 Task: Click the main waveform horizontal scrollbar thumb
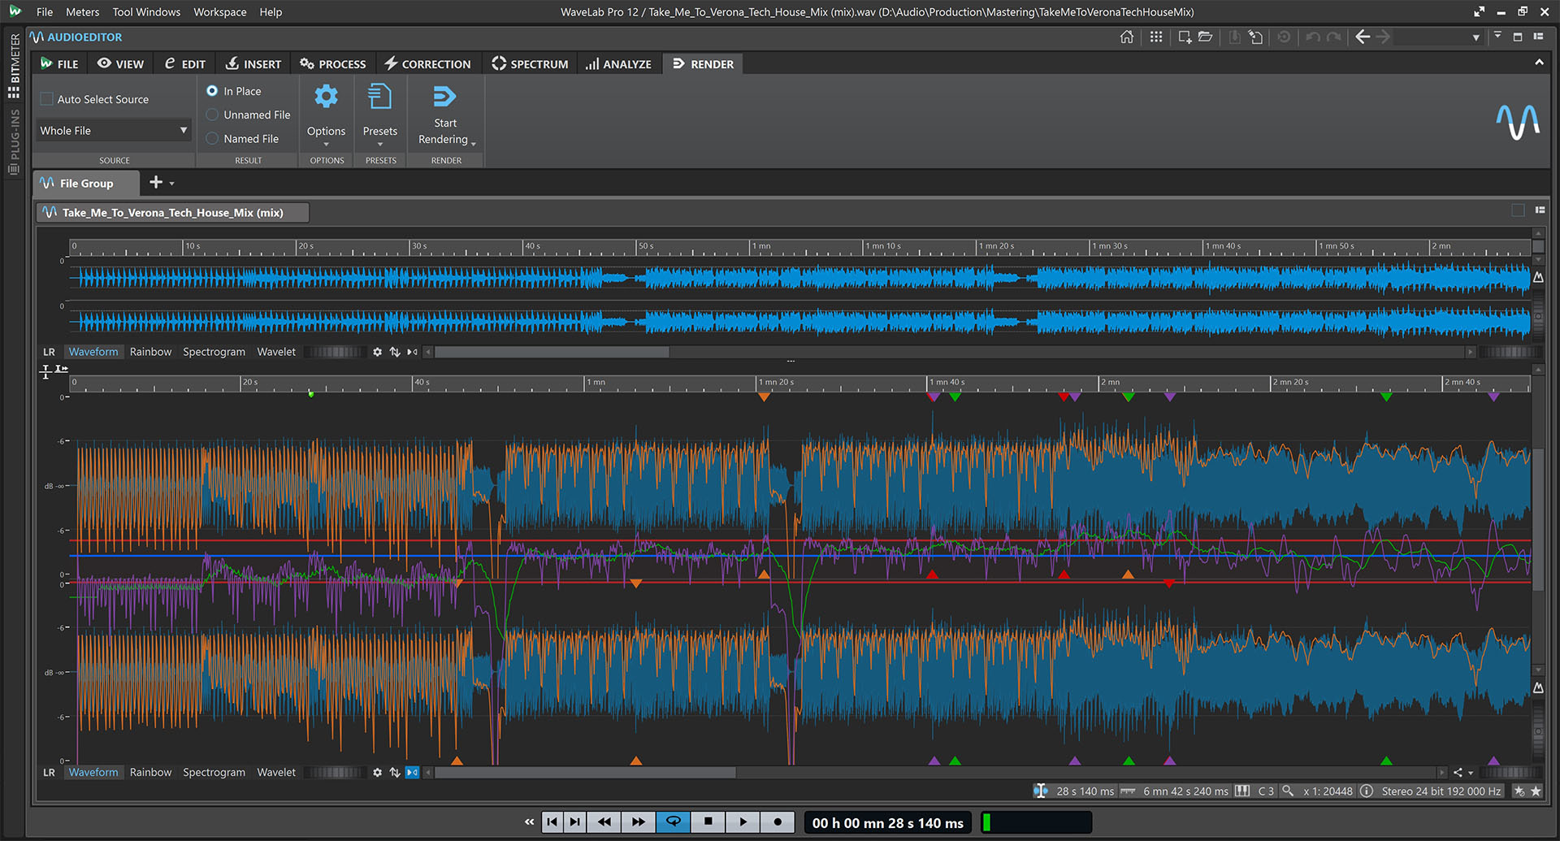[585, 772]
